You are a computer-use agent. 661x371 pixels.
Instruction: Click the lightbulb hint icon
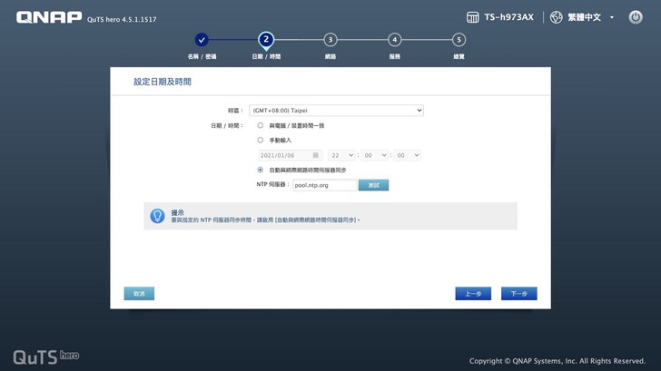[157, 216]
